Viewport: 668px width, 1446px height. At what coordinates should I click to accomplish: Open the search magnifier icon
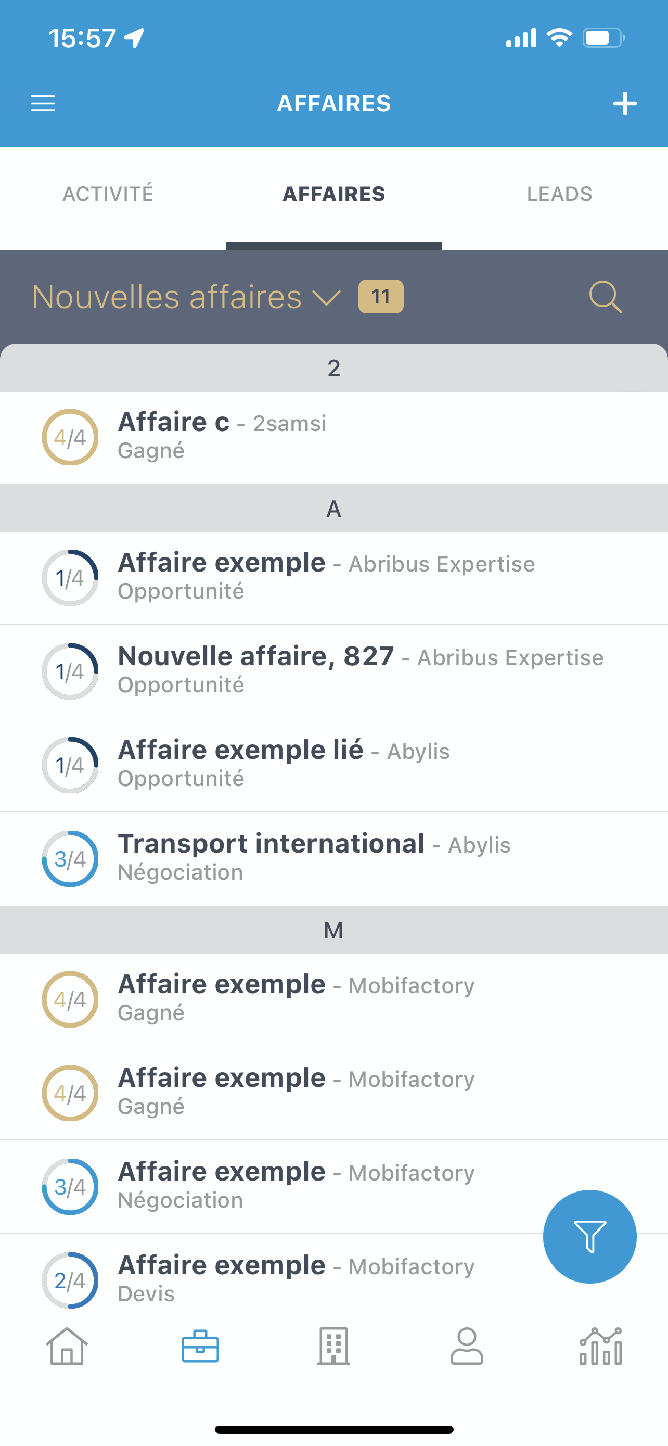point(605,297)
